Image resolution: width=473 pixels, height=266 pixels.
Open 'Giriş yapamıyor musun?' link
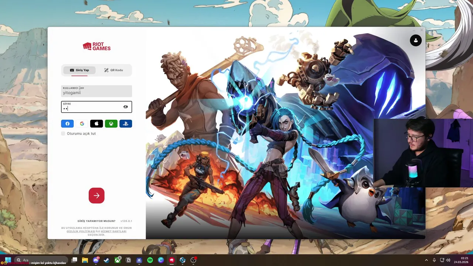coord(96,221)
